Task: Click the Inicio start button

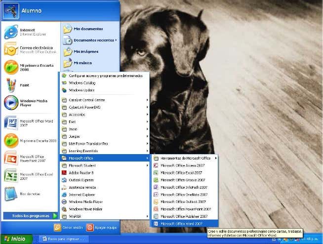Action: click(16, 239)
